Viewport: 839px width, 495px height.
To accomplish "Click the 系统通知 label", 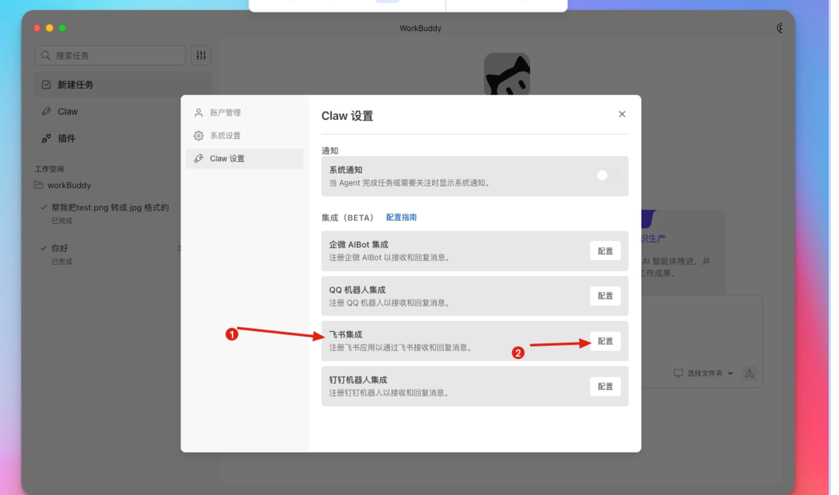I will [346, 170].
